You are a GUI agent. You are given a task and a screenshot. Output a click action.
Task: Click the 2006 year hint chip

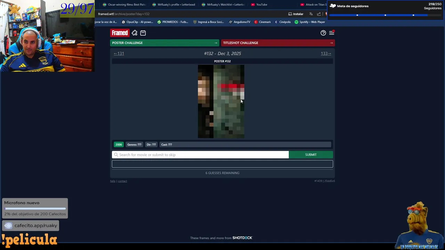119,144
